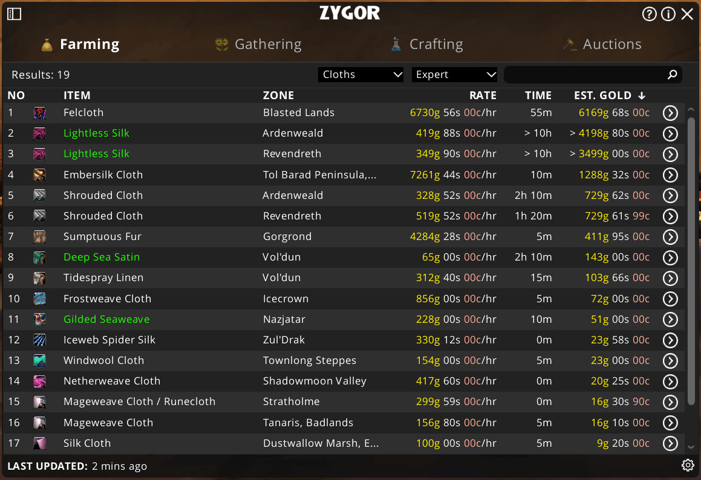Open details arrow for Frostweave Cloth
The width and height of the screenshot is (701, 480).
coord(670,299)
